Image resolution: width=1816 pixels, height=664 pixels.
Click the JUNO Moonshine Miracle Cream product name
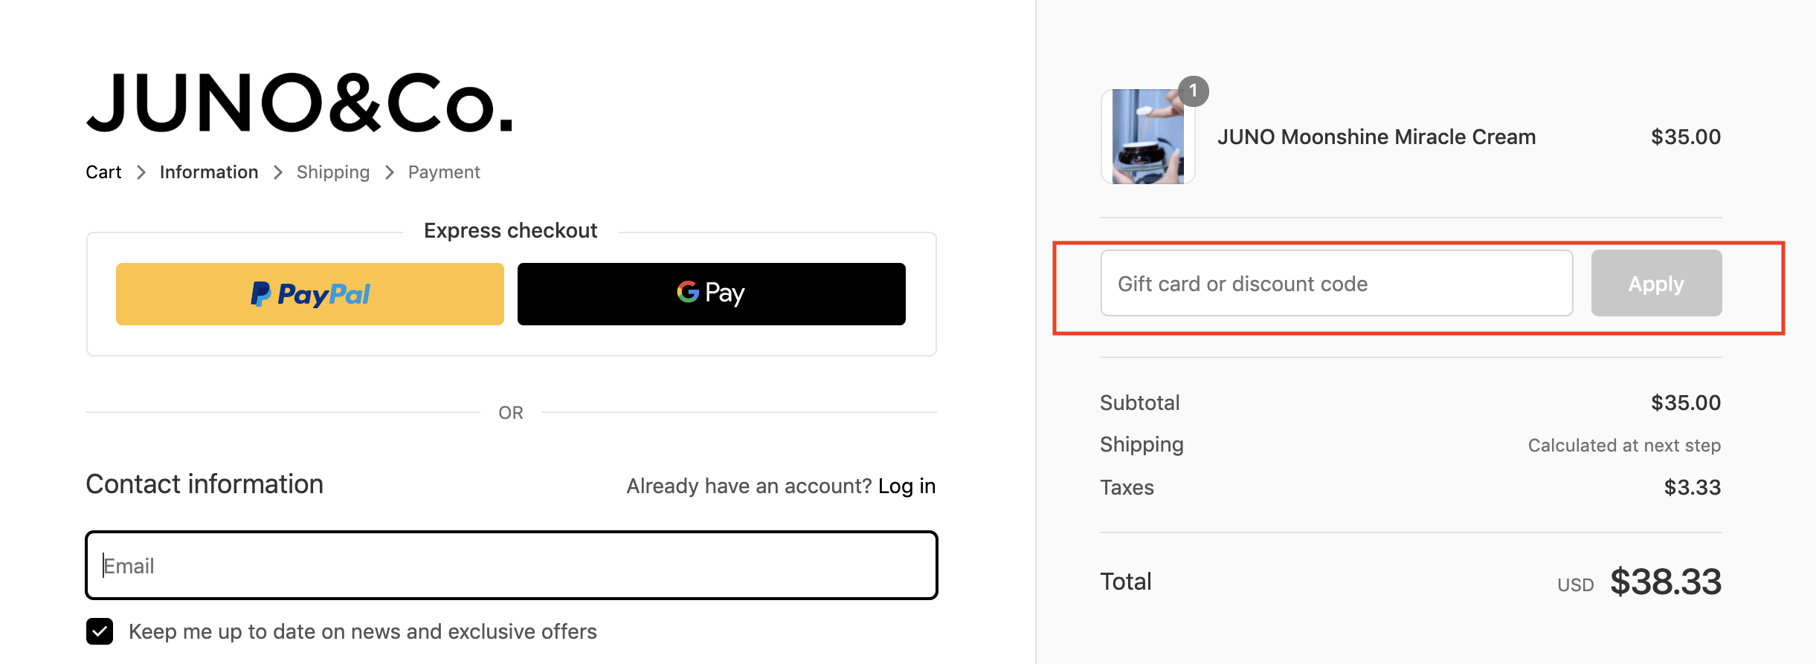1376,137
